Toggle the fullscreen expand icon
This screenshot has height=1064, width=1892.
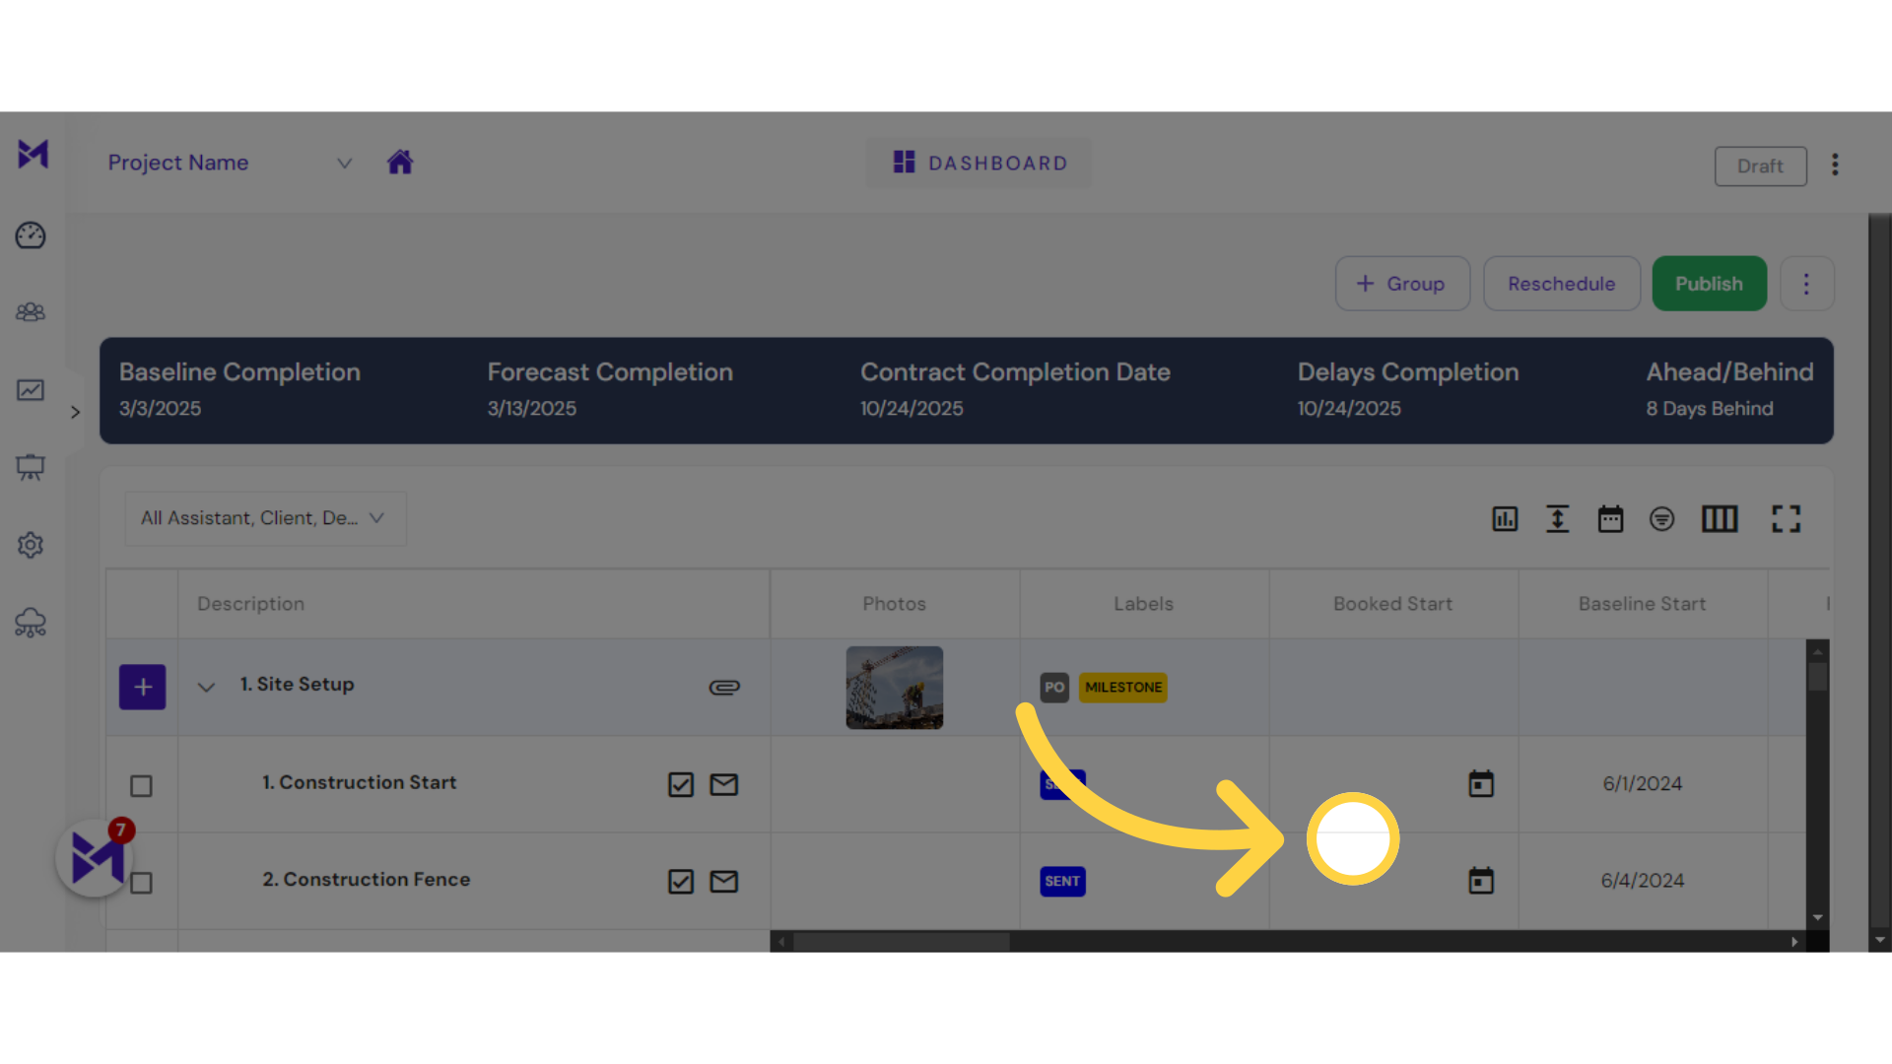[x=1786, y=518]
